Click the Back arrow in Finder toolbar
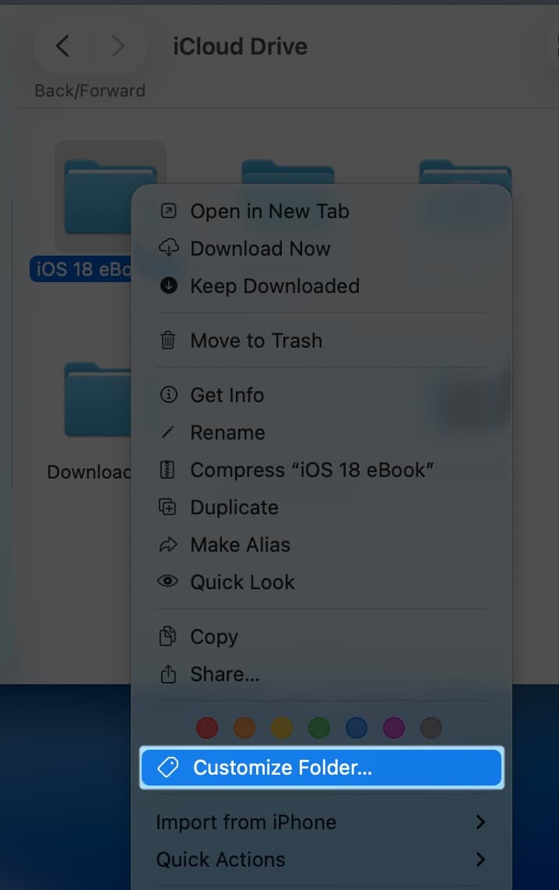Viewport: 559px width, 890px height. pyautogui.click(x=63, y=46)
